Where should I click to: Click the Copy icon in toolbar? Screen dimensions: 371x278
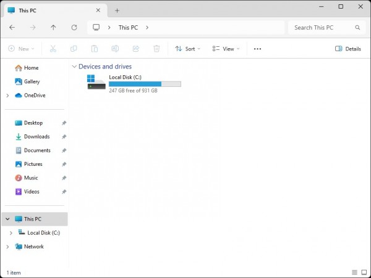[x=74, y=49]
